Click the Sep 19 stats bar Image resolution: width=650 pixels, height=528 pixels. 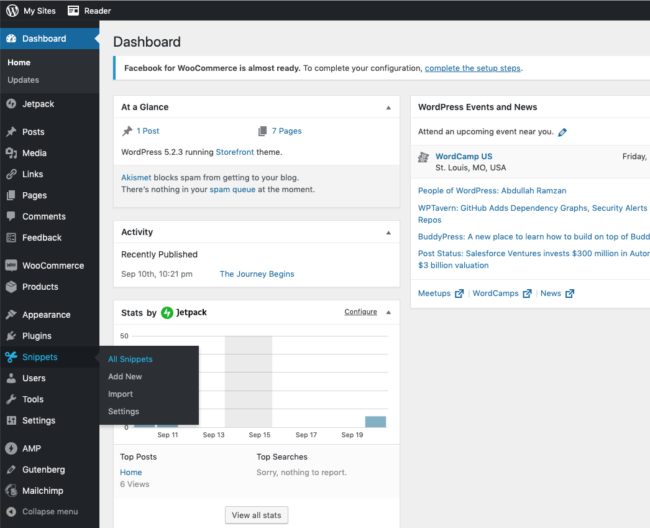pos(375,422)
